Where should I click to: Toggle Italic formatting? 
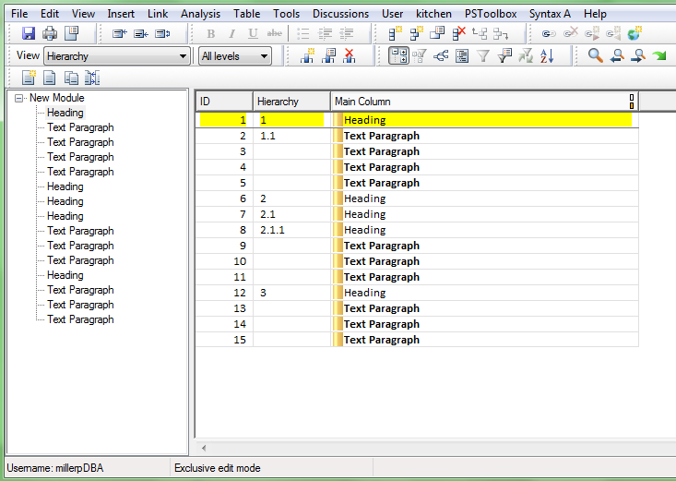click(232, 33)
